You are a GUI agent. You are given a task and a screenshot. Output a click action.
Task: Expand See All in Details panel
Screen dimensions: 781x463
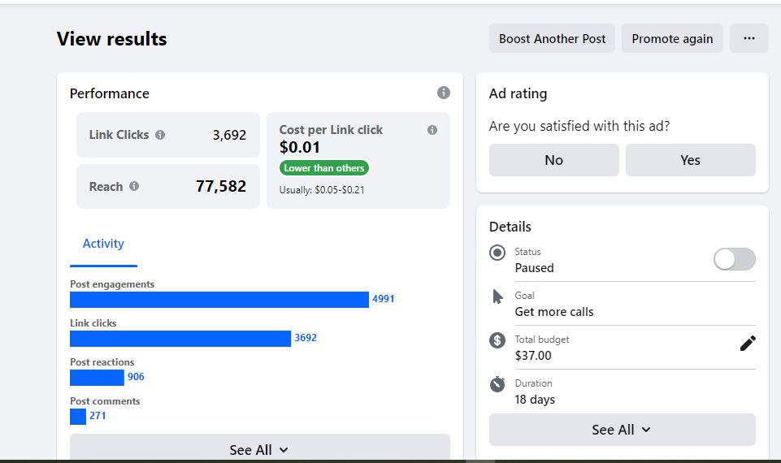(622, 430)
